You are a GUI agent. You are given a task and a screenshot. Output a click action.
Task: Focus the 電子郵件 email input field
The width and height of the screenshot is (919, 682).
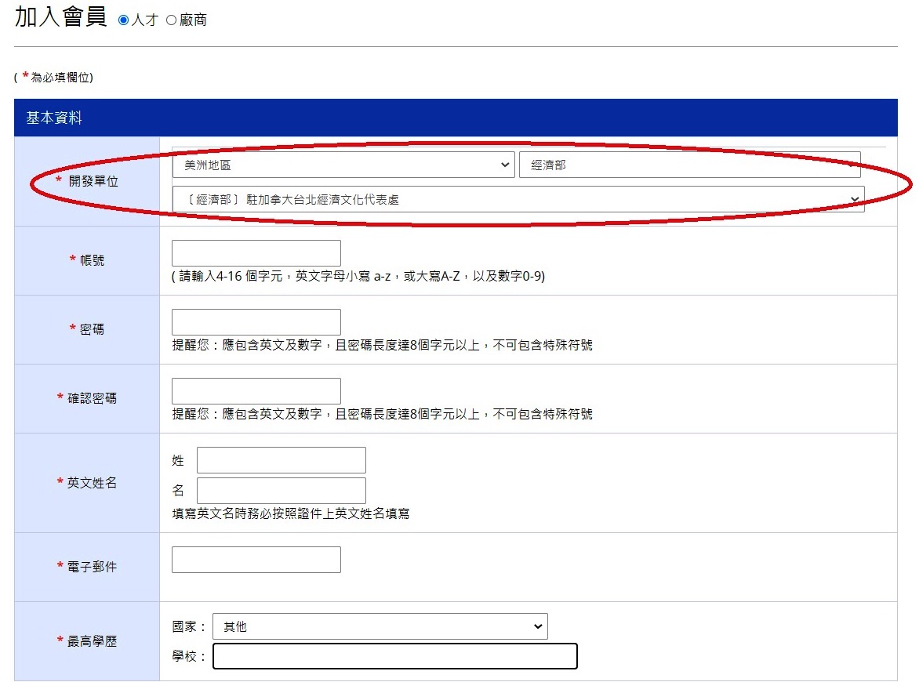click(256, 560)
